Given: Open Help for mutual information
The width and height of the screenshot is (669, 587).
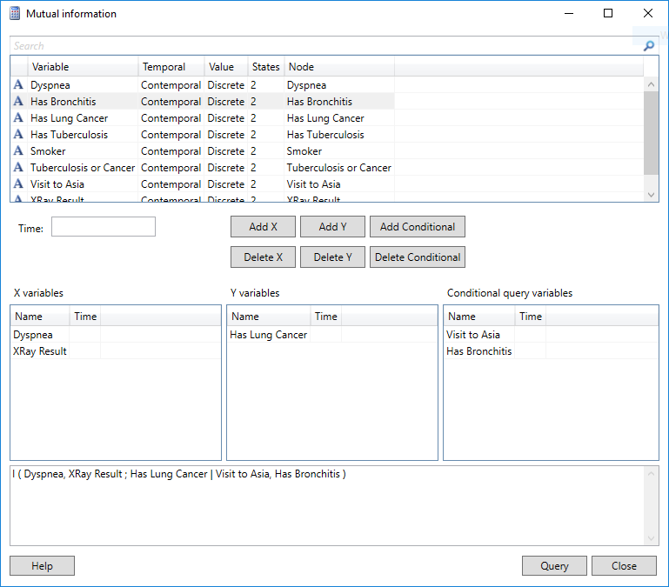Looking at the screenshot, I should point(43,565).
